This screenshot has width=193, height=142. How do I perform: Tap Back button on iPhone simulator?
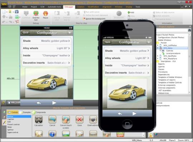click(108, 42)
